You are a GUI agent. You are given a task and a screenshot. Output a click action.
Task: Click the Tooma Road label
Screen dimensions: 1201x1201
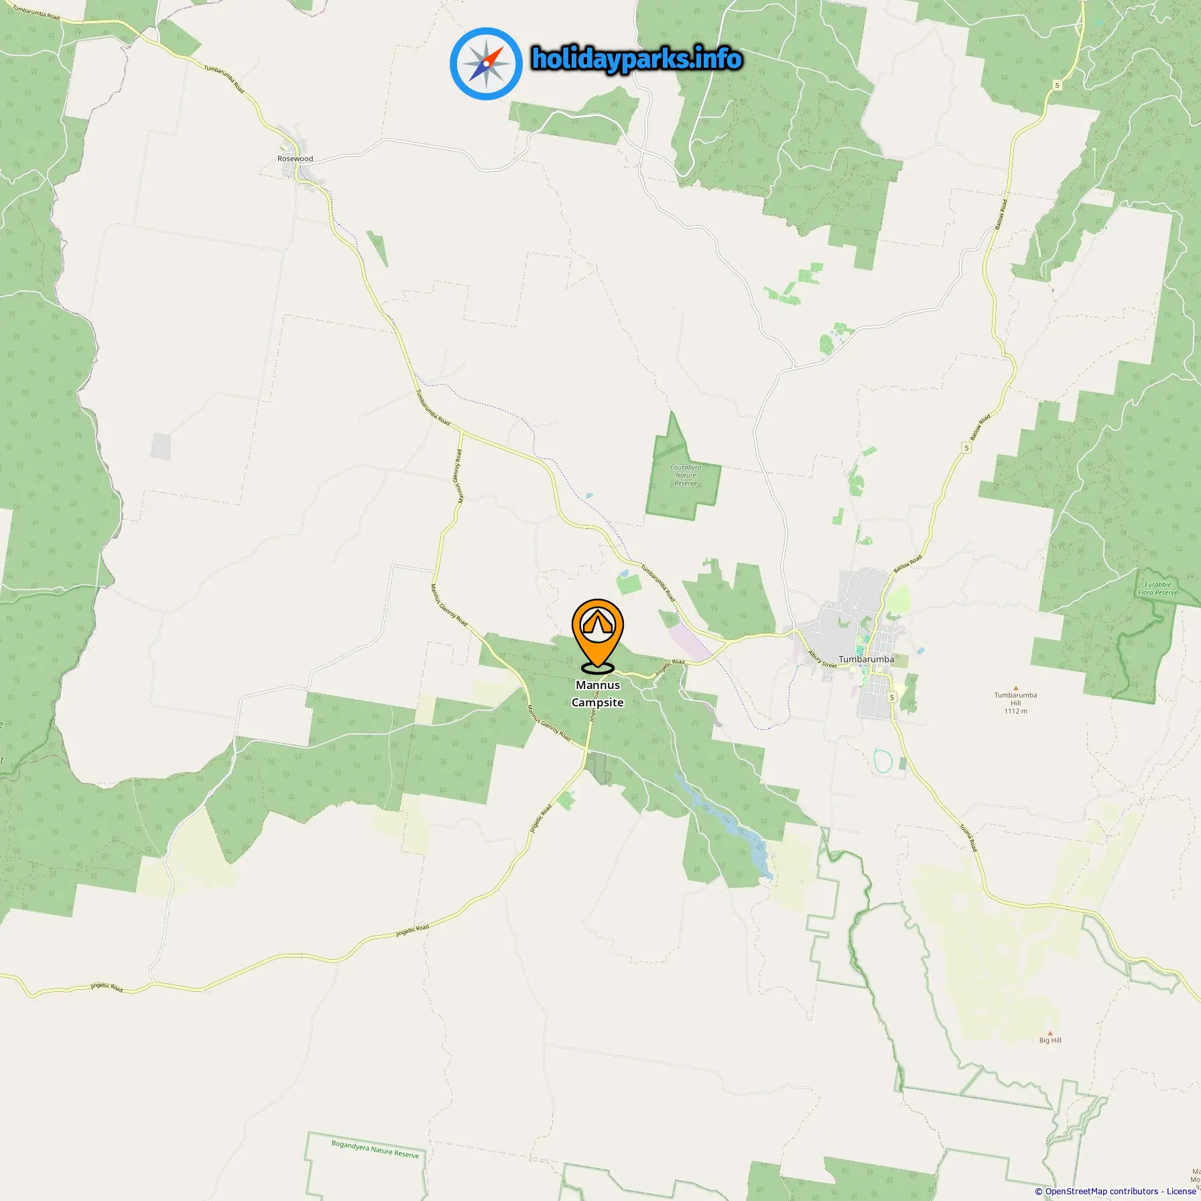coord(968,838)
